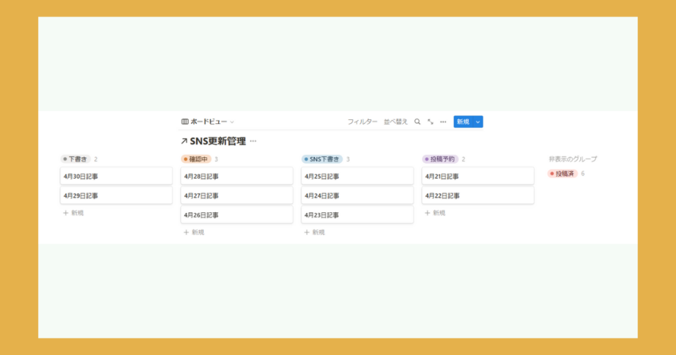Add new card under SNS下書き column
The width and height of the screenshot is (676, 355).
tap(314, 232)
